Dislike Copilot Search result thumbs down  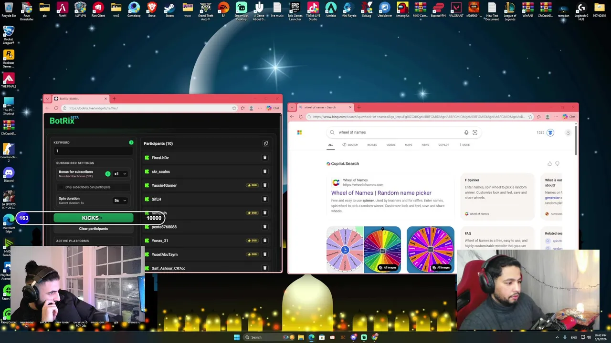[x=557, y=164]
